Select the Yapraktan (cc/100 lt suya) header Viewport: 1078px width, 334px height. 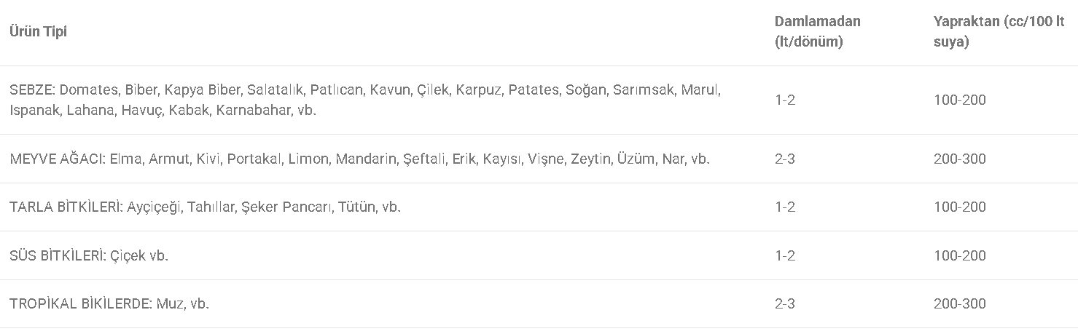999,31
